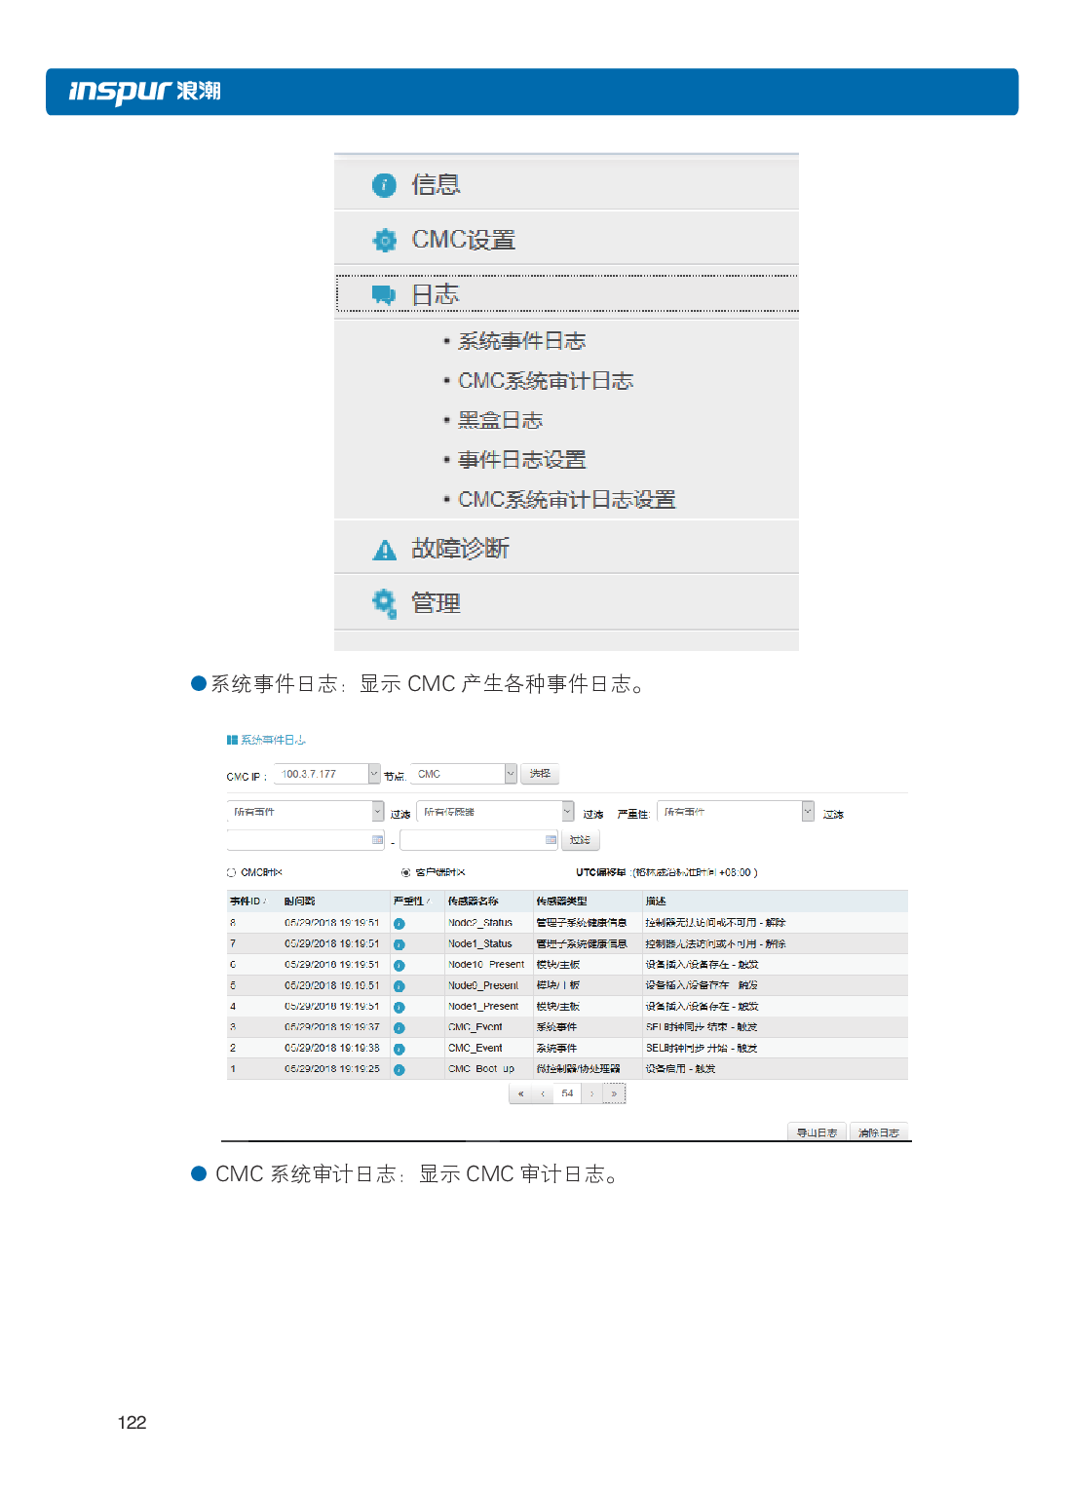
Task: Open the CMC IP dropdown
Action: point(373,773)
